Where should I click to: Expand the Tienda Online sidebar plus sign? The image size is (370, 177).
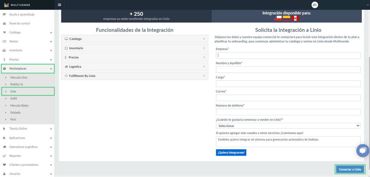pyautogui.click(x=51, y=129)
